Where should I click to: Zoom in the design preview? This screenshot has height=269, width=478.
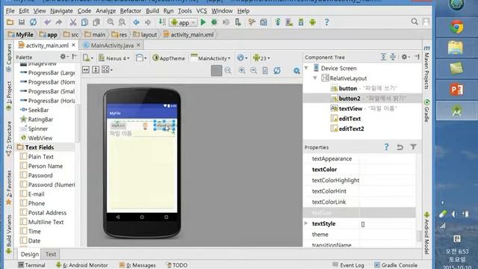pos(242,70)
